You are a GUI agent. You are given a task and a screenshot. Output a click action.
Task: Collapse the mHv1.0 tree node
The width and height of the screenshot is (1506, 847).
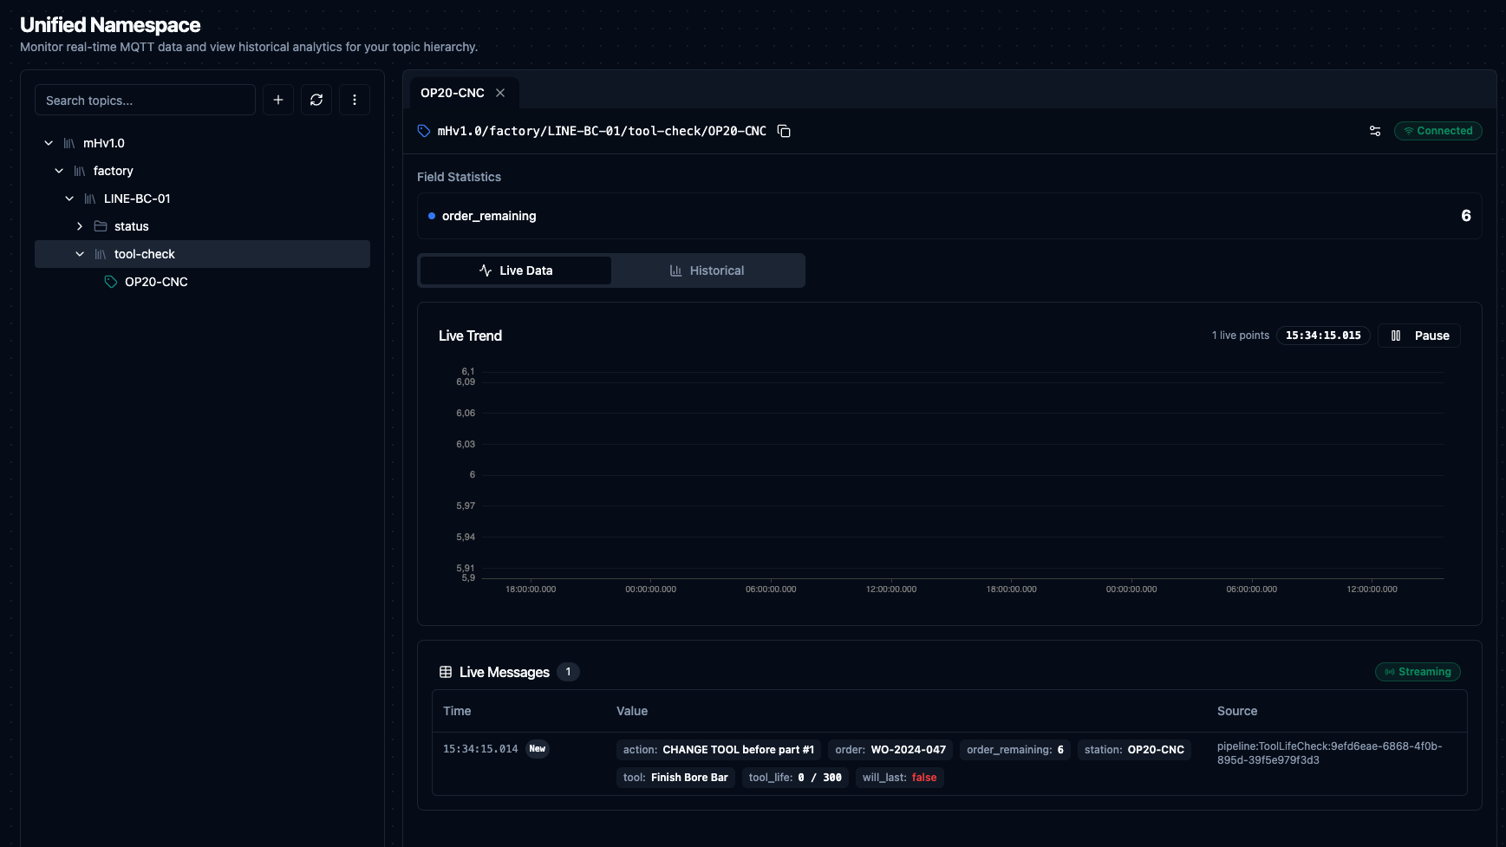tap(49, 143)
